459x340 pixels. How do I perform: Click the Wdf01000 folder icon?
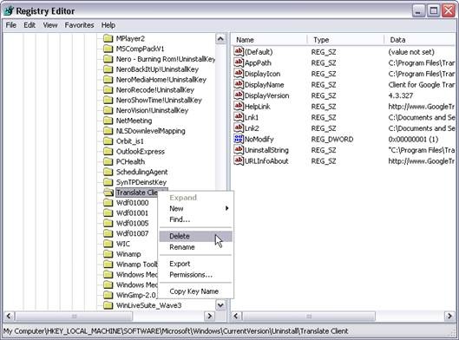108,203
